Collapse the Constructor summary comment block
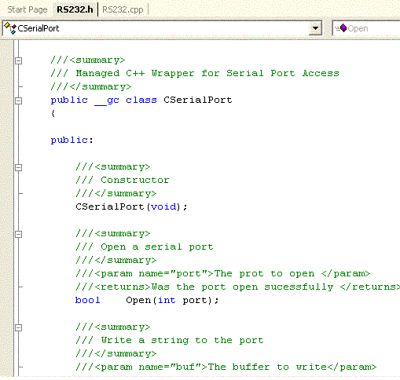This screenshot has width=400, height=380. point(18,167)
